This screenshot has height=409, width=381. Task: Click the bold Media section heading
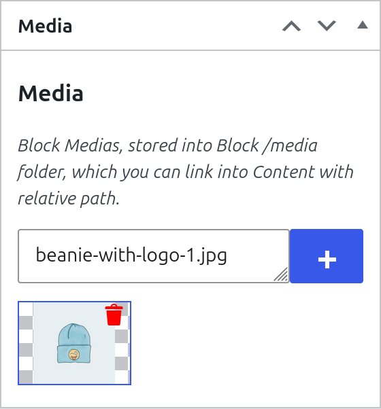[x=51, y=93]
